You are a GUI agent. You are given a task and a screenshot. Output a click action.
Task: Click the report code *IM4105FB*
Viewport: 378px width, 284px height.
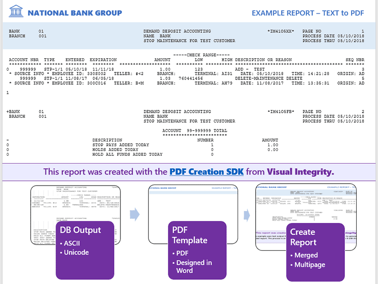click(281, 112)
